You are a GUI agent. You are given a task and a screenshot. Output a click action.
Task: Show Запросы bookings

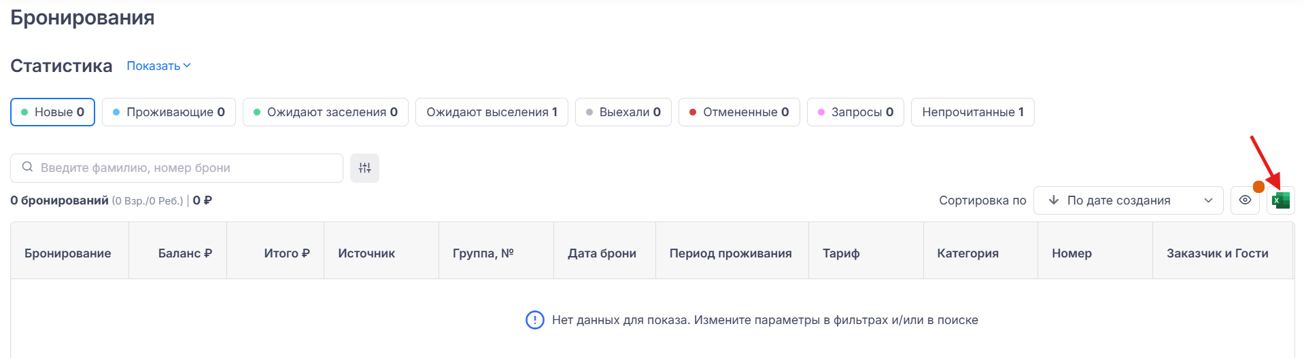point(855,112)
